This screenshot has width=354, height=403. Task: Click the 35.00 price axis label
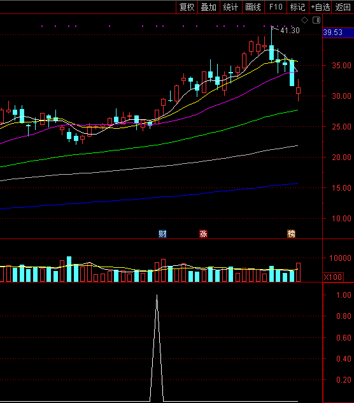341,65
